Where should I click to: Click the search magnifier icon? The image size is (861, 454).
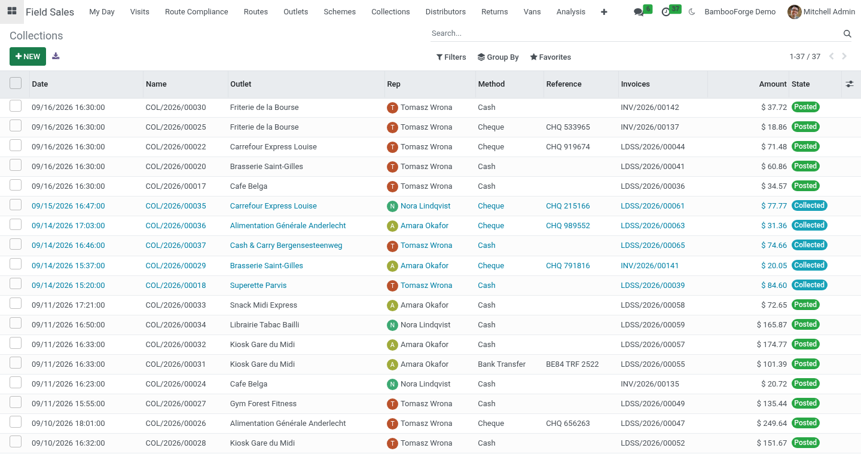pyautogui.click(x=847, y=33)
